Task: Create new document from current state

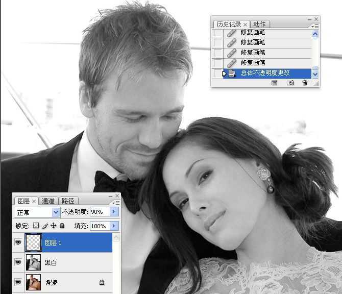Action: point(275,83)
